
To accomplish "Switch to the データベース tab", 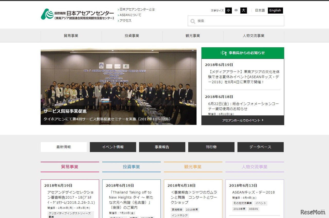I will click(x=260, y=147).
